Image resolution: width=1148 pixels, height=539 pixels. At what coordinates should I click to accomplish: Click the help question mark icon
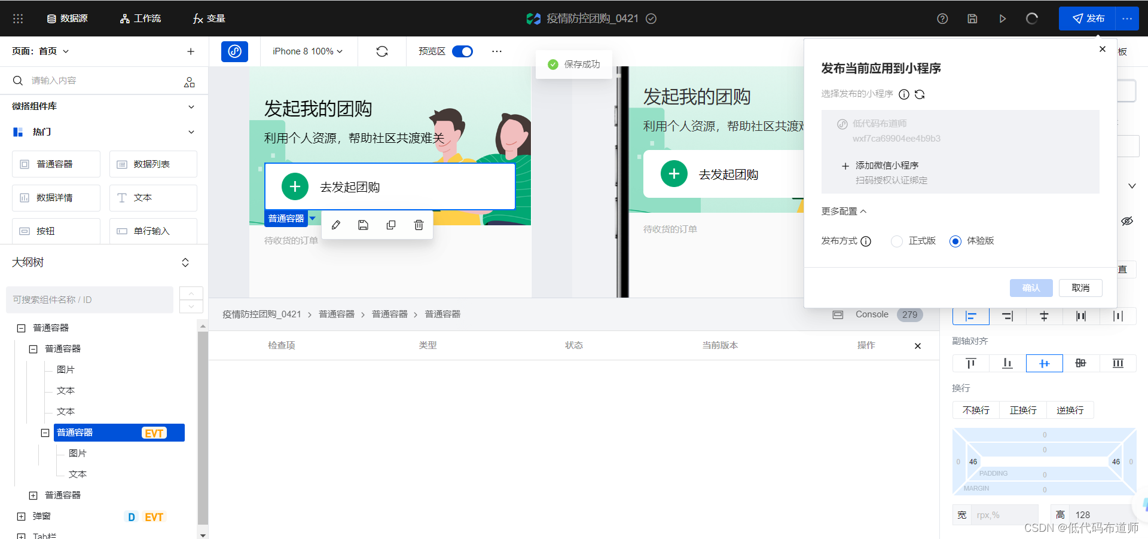point(942,19)
